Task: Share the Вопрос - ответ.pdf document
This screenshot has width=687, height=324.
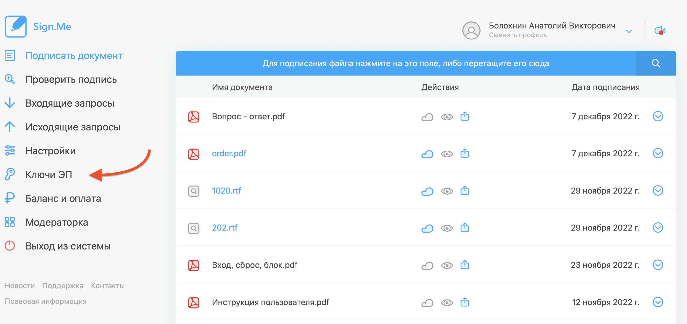Action: [x=465, y=116]
